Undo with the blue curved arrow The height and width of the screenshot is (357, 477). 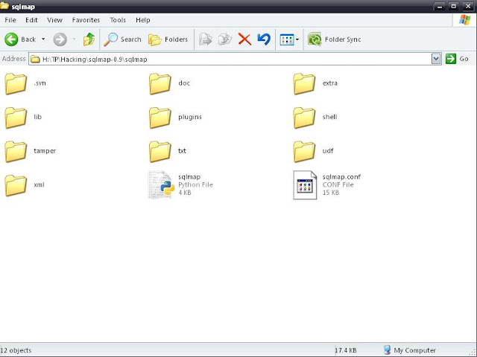(264, 39)
